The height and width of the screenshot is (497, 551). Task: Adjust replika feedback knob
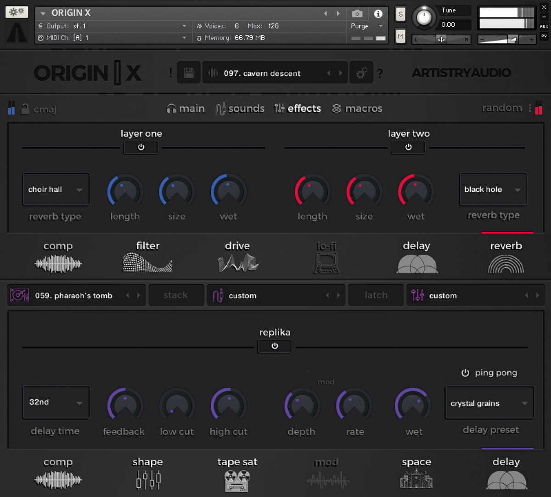click(x=125, y=406)
